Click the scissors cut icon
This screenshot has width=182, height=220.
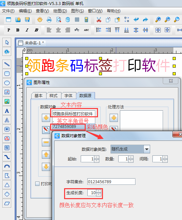[99, 20]
